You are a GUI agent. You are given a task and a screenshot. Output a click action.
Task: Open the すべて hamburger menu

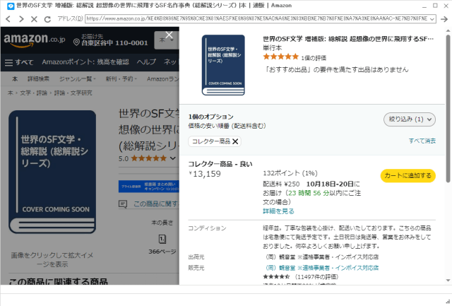tap(19, 62)
